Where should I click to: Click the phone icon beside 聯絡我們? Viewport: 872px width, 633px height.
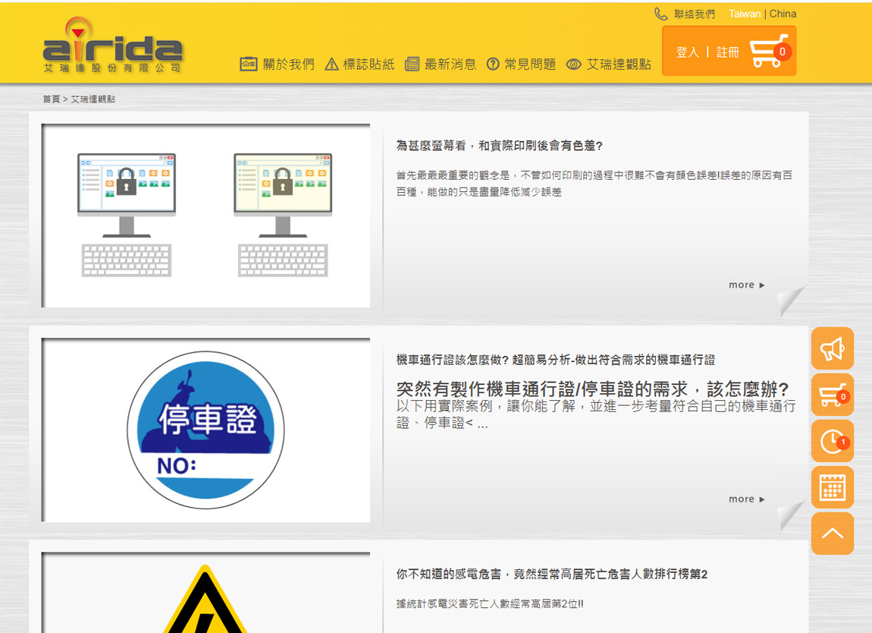point(660,14)
